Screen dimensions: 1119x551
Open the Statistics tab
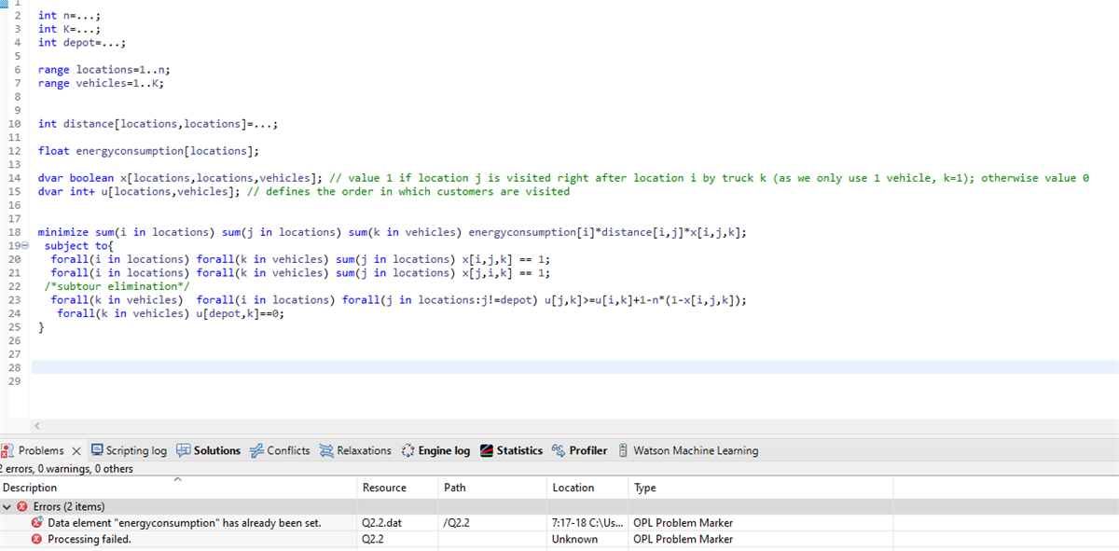tap(511, 450)
